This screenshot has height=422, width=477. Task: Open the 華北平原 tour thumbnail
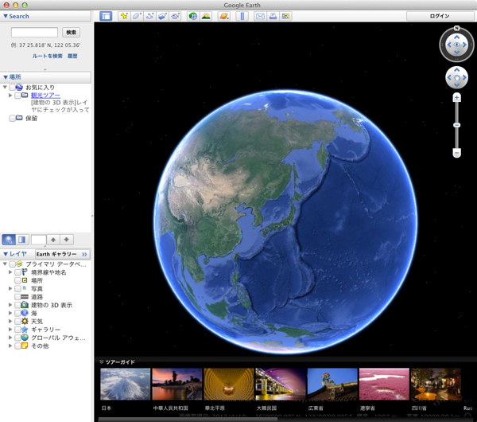point(229,384)
